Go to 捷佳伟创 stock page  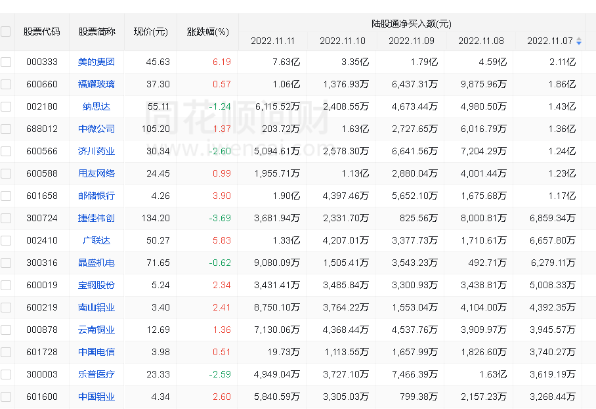[x=96, y=218]
